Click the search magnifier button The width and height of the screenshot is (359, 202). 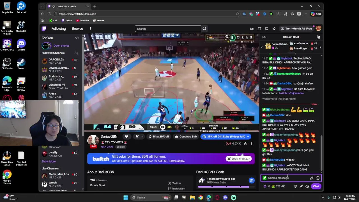(x=204, y=29)
